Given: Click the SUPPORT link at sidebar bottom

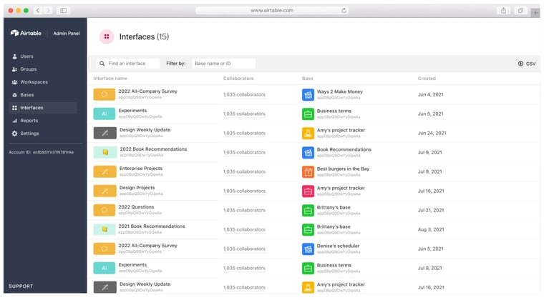Looking at the screenshot, I should click(21, 286).
